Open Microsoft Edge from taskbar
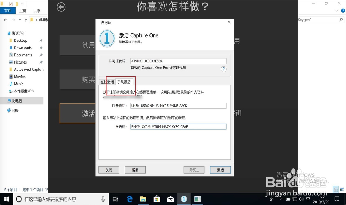 pyautogui.click(x=129, y=199)
